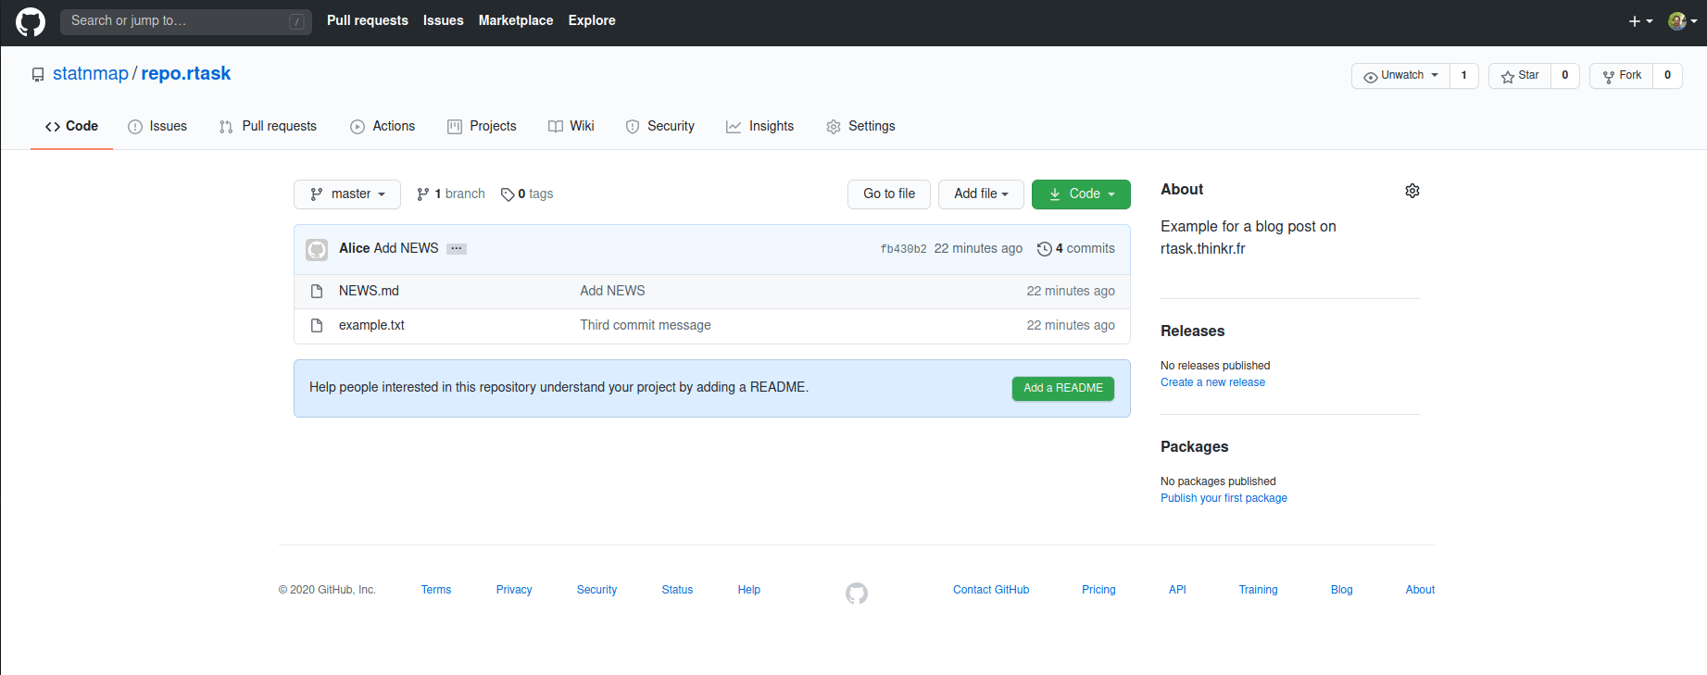The width and height of the screenshot is (1707, 675).
Task: Expand commit message ellipsis button
Action: 457,249
